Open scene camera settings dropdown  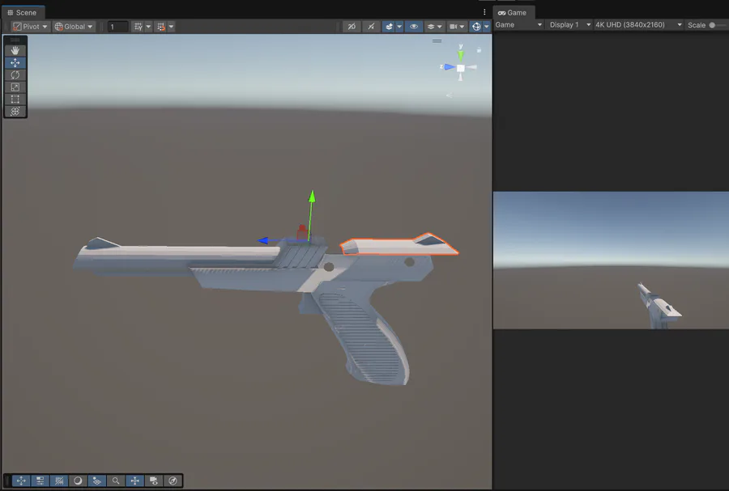[457, 27]
